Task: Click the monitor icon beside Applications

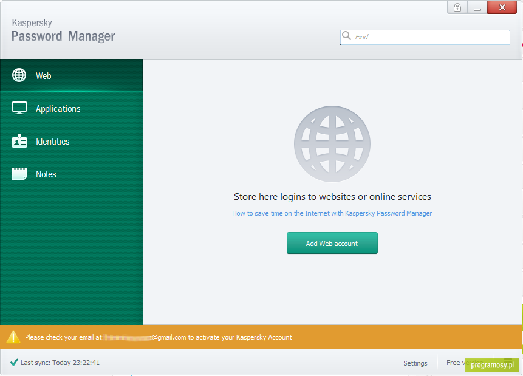Action: pos(19,108)
